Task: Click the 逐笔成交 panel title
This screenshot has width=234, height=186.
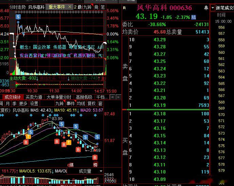Action: coord(225,8)
